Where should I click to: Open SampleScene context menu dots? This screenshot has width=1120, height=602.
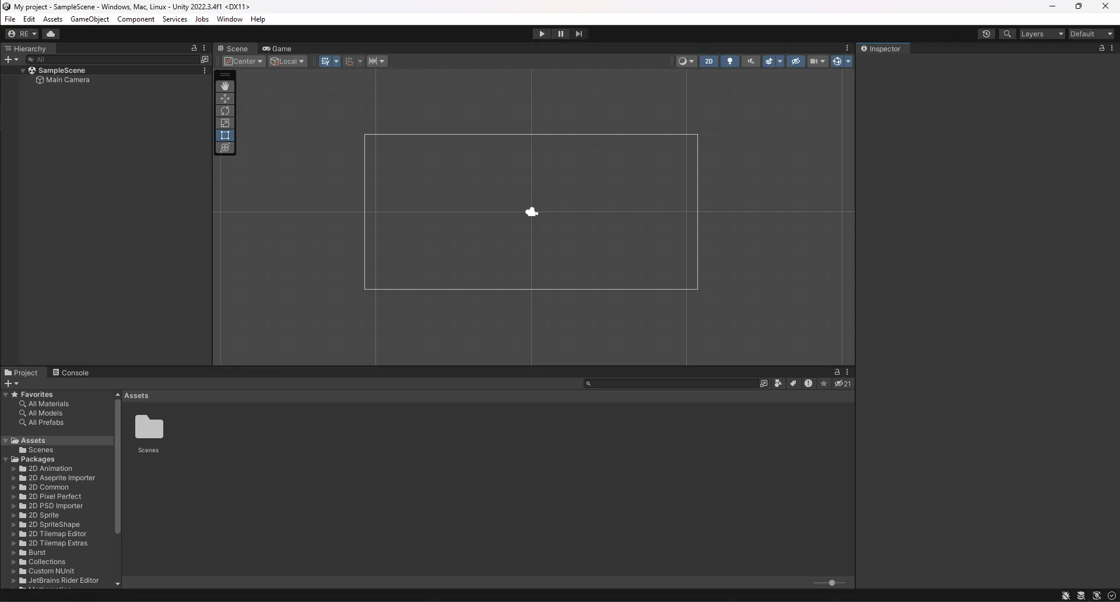205,71
